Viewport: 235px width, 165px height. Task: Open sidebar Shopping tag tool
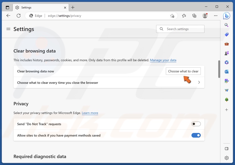pyautogui.click(x=226, y=34)
